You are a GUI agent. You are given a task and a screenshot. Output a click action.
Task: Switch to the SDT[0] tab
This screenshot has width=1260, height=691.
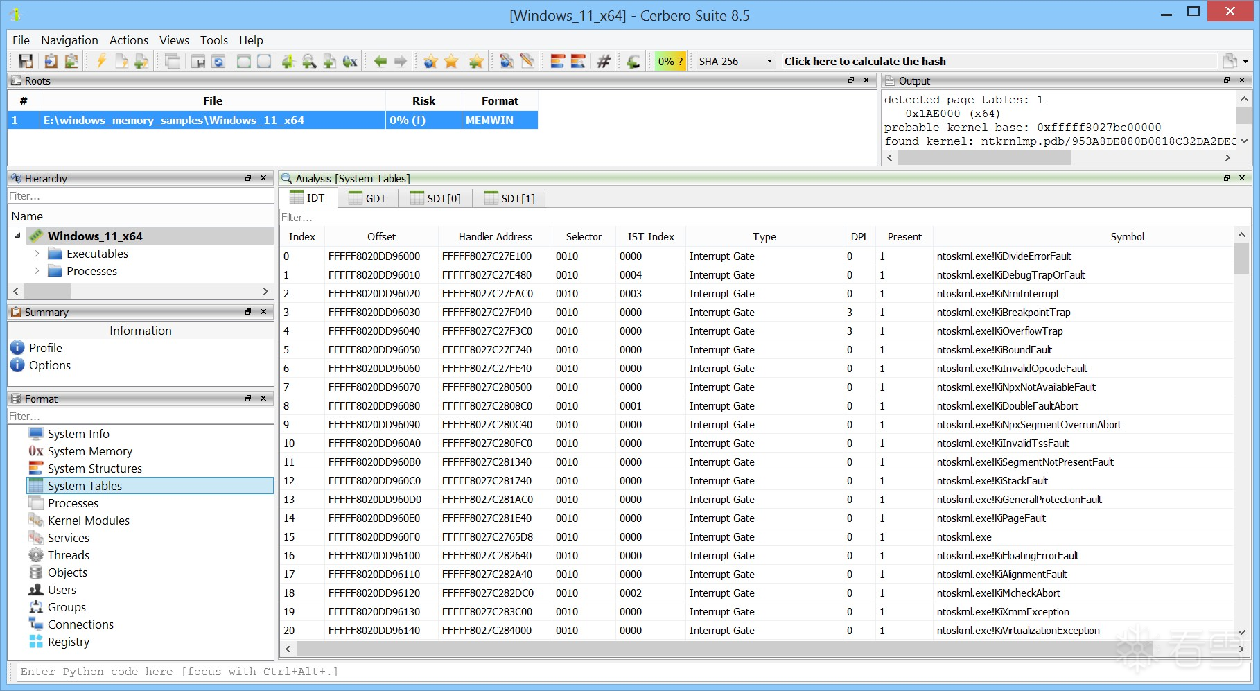pyautogui.click(x=436, y=198)
